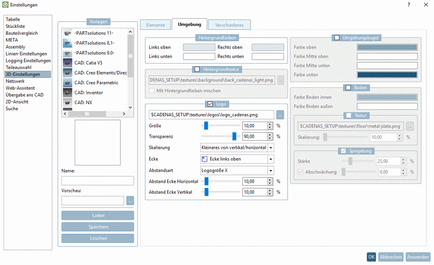The height and width of the screenshot is (265, 434).
Task: Pick the Rechts unten background color
Action: pyautogui.click(x=268, y=57)
